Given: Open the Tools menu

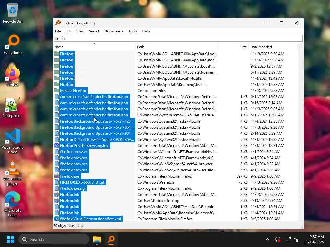Looking at the screenshot, I should (133, 31).
